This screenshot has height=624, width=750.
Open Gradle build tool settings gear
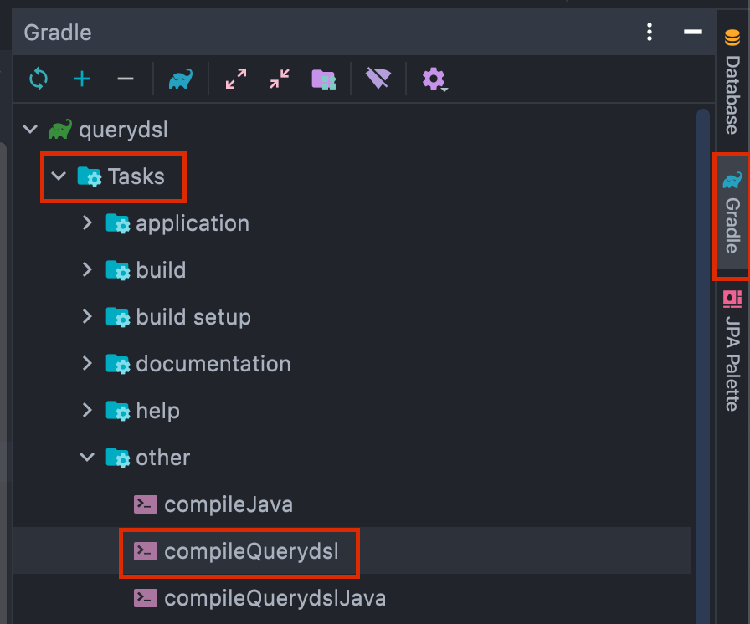[x=434, y=79]
